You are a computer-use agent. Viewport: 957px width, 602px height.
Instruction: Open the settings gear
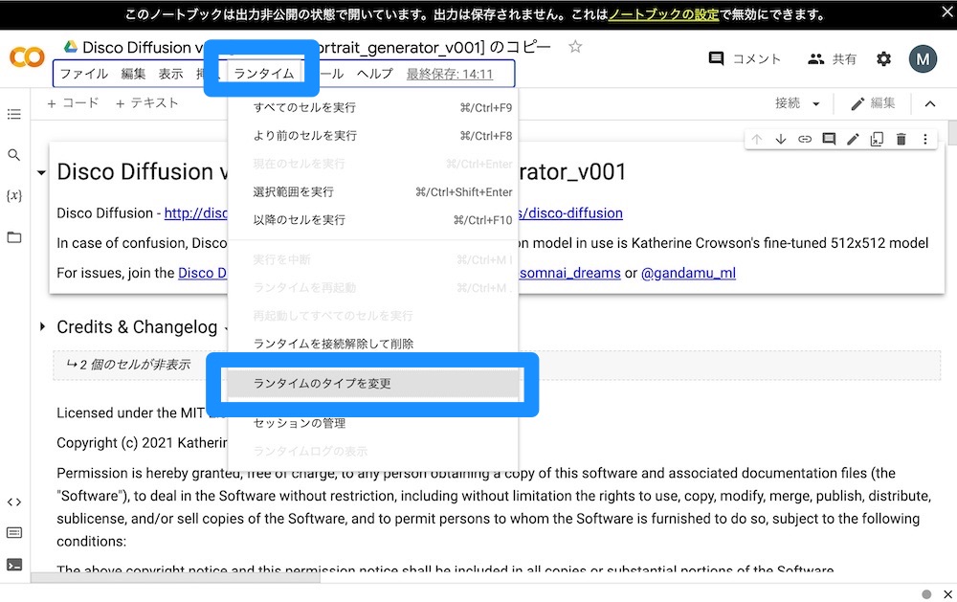(883, 58)
